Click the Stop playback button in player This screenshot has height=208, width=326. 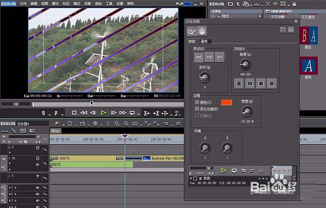click(74, 113)
